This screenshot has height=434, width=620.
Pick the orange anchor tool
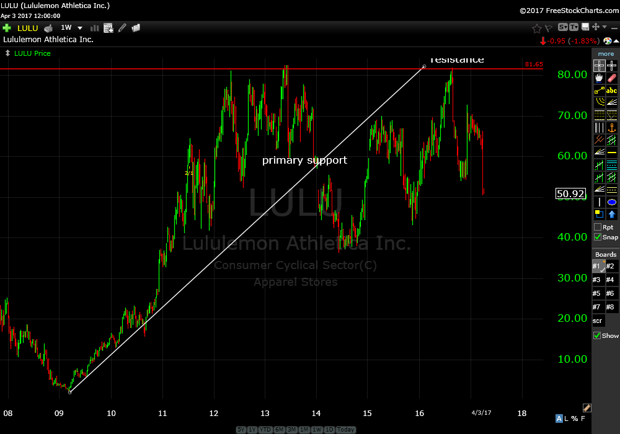click(x=612, y=128)
